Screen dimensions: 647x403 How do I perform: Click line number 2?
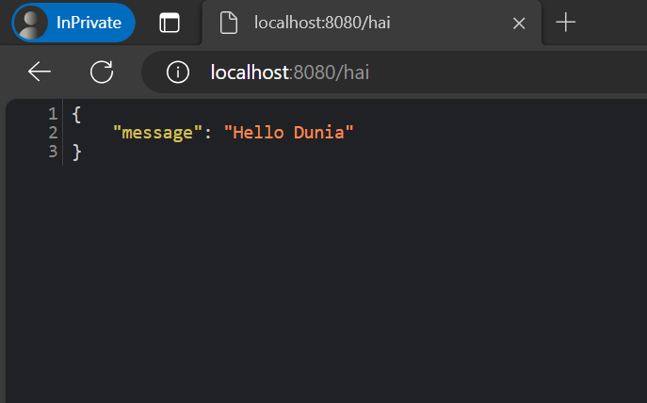(53, 133)
